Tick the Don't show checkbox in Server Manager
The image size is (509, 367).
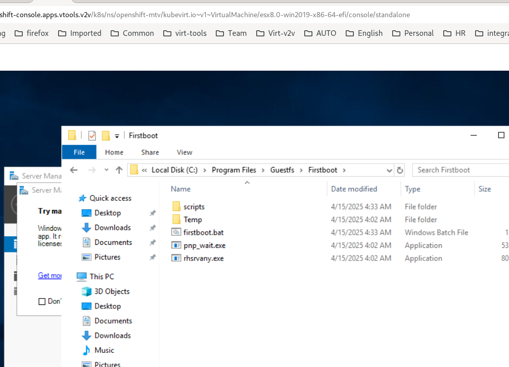42,301
